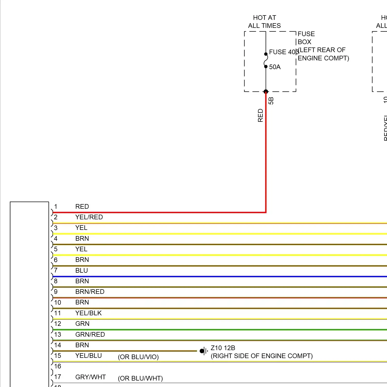Click pin 13 GRN/RED wire label

(90, 334)
